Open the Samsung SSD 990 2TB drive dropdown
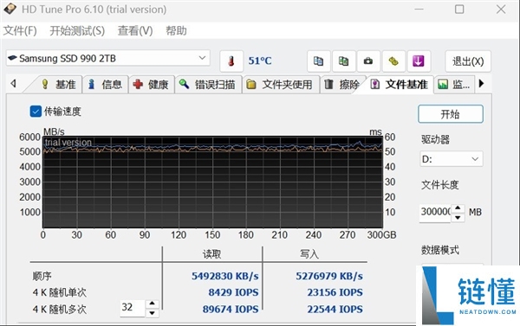Viewport: 520px width, 326px height. point(108,58)
